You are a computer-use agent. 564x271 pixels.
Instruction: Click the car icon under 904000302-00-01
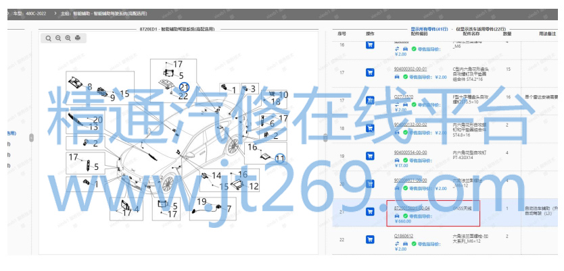(x=397, y=77)
